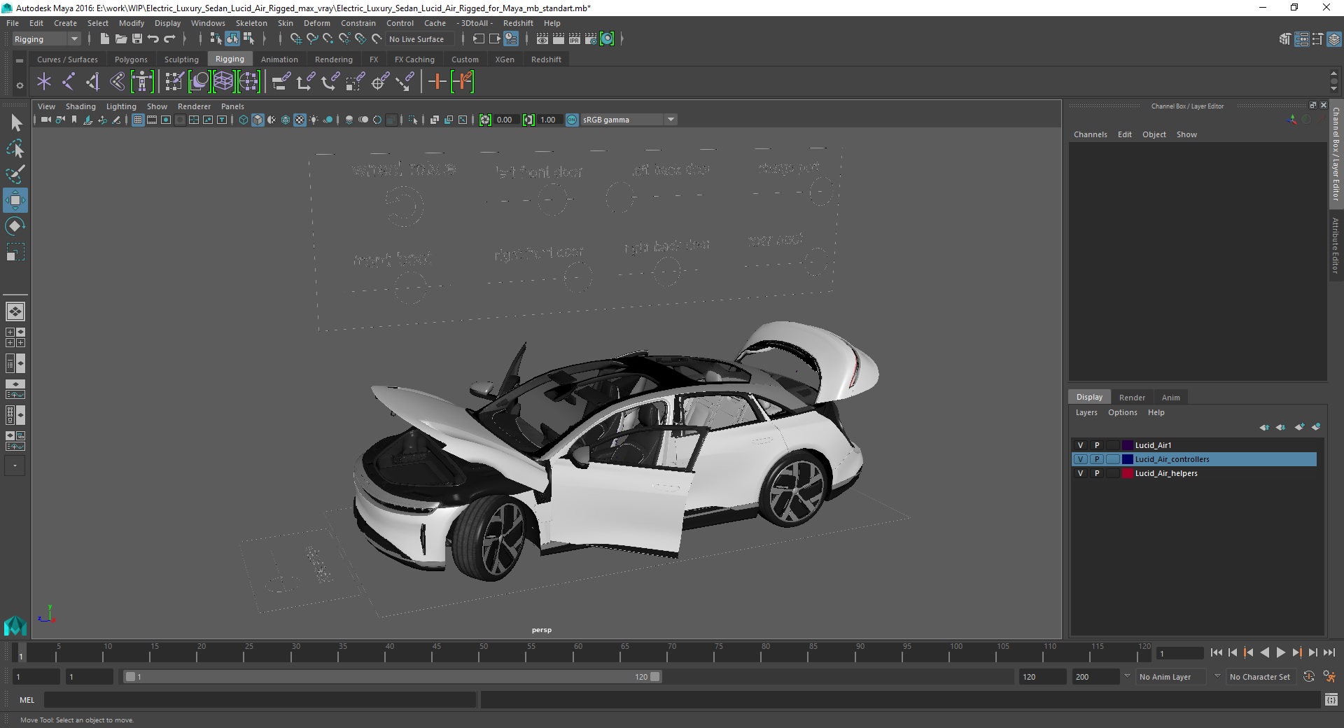The image size is (1344, 728).
Task: Choose the Select tool arrow in the toolbox
Action: (15, 123)
